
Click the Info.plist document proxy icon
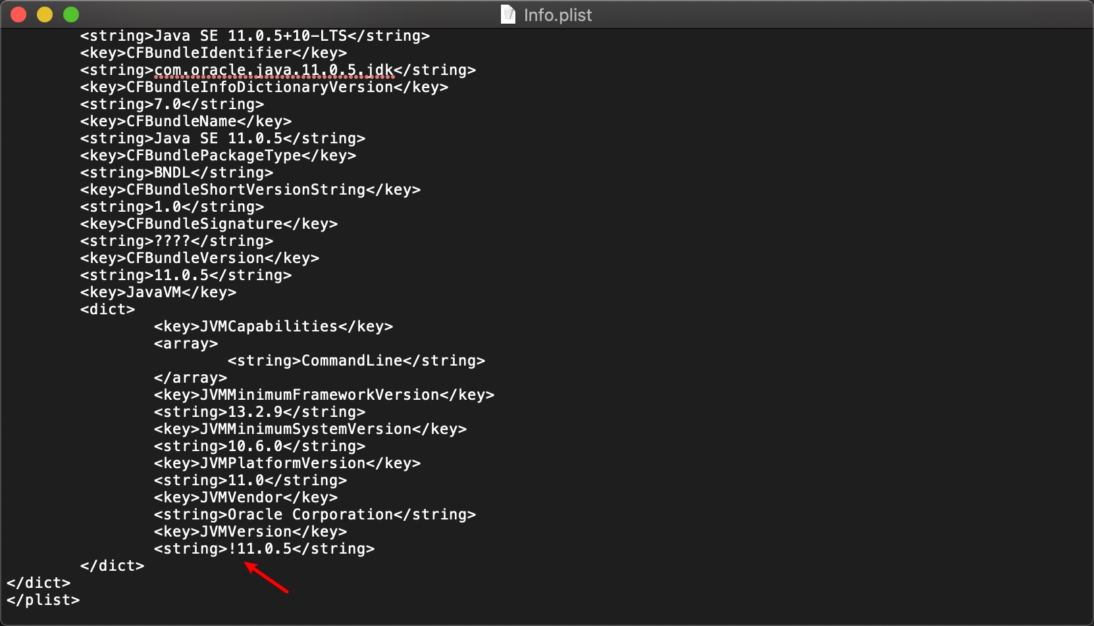[x=508, y=14]
